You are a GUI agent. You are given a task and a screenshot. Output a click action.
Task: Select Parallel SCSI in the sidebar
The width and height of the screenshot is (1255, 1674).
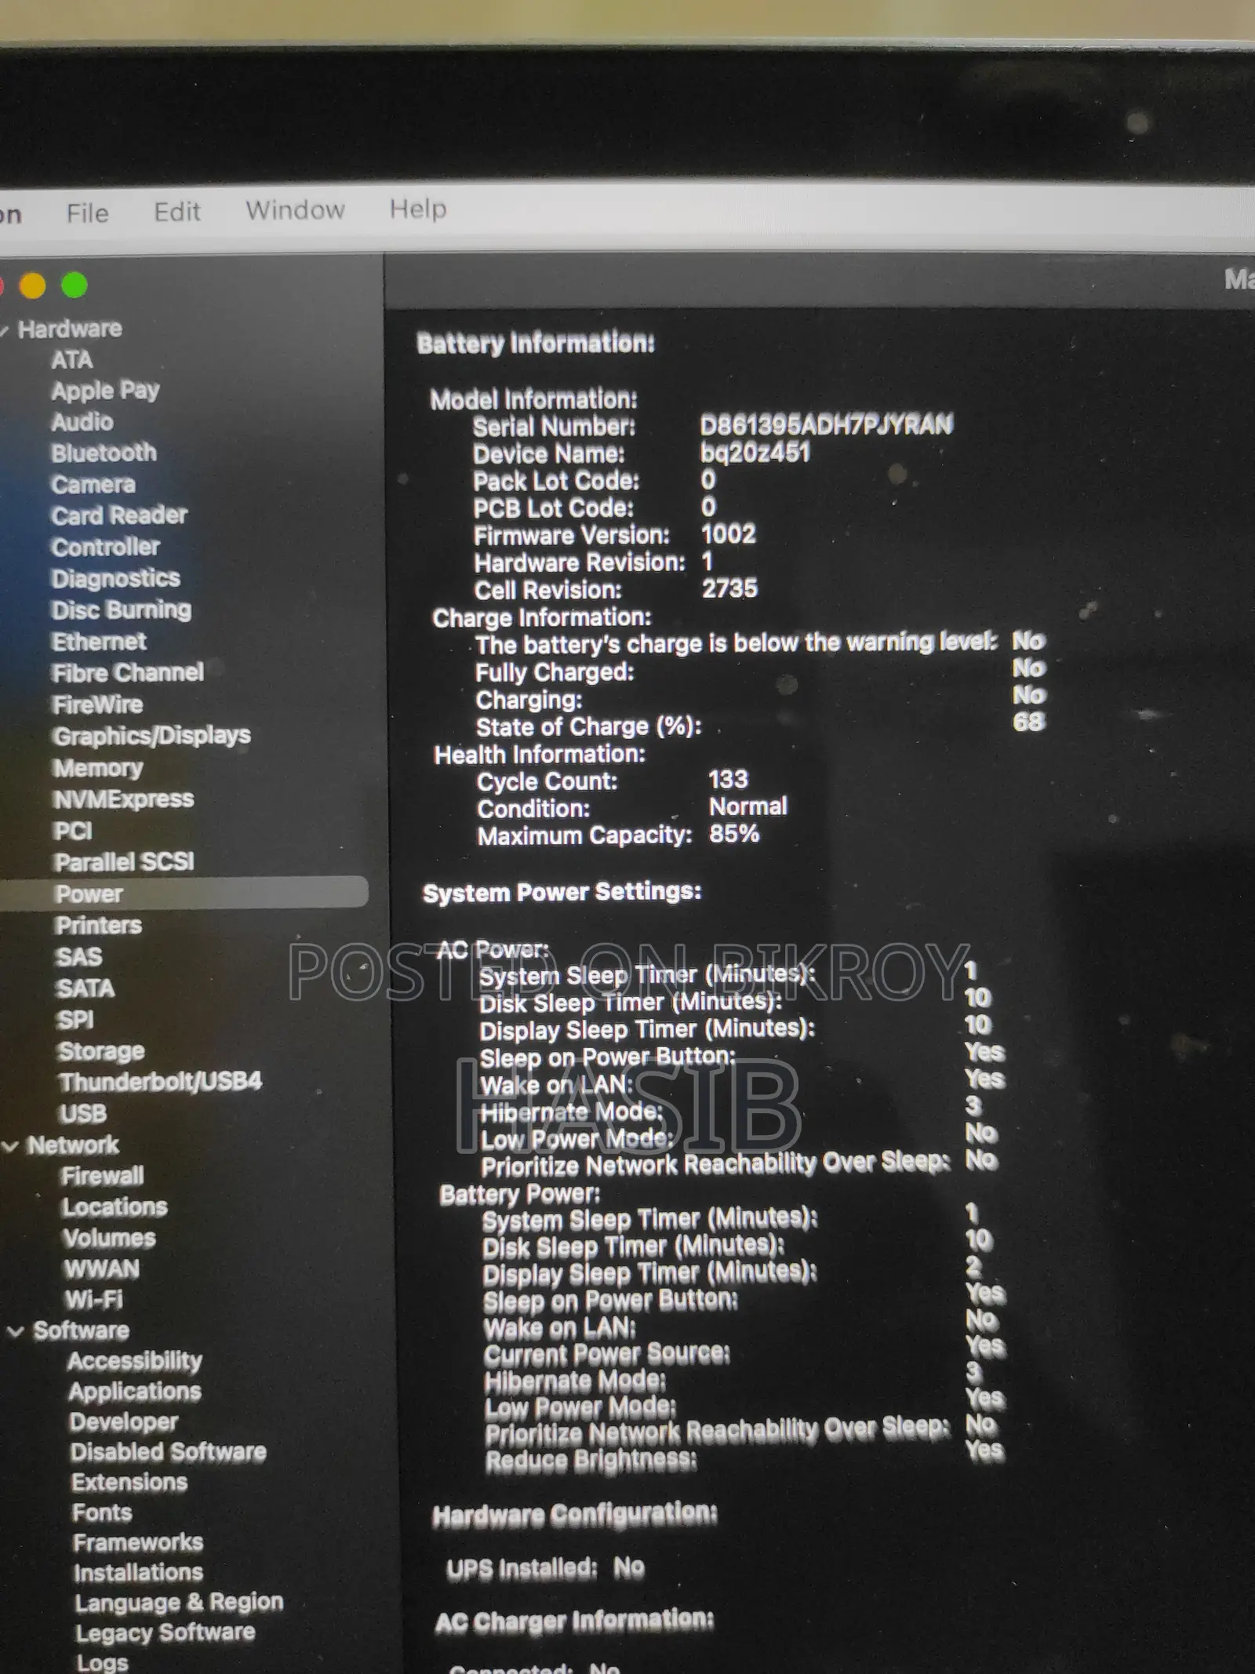pos(125,862)
